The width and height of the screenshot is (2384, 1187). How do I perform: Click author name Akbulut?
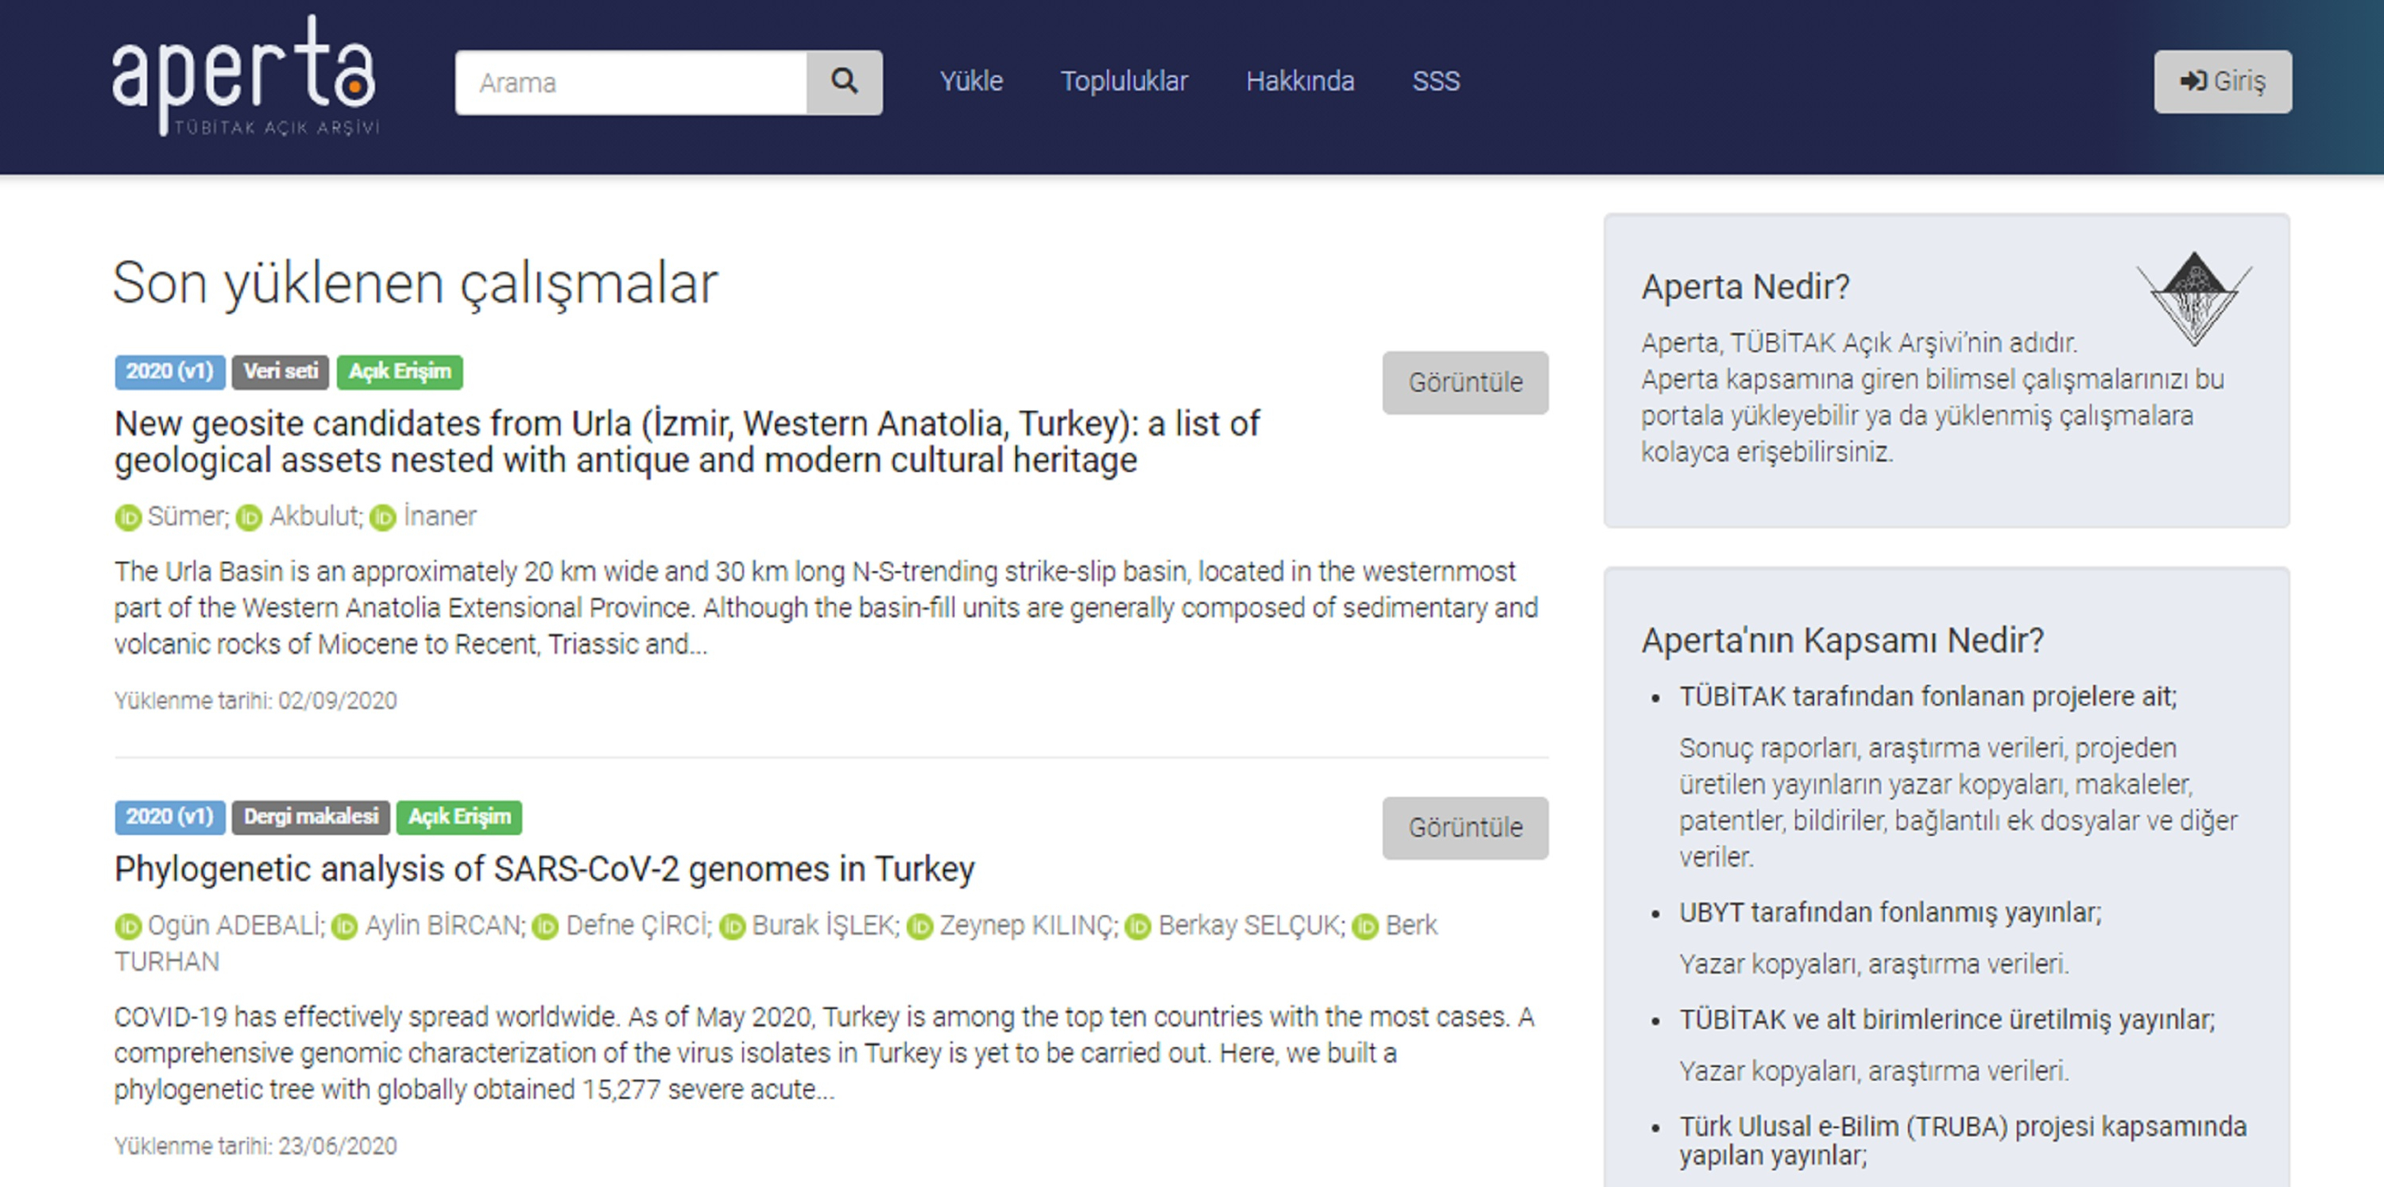click(x=315, y=516)
